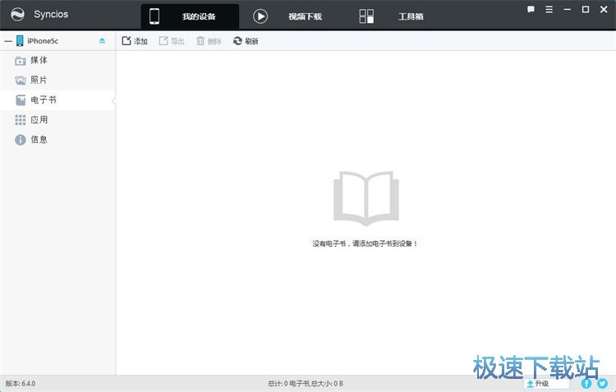The height and width of the screenshot is (392, 616).
Task: Click the 版本: 6.4.0 status text
Action: coord(20,383)
